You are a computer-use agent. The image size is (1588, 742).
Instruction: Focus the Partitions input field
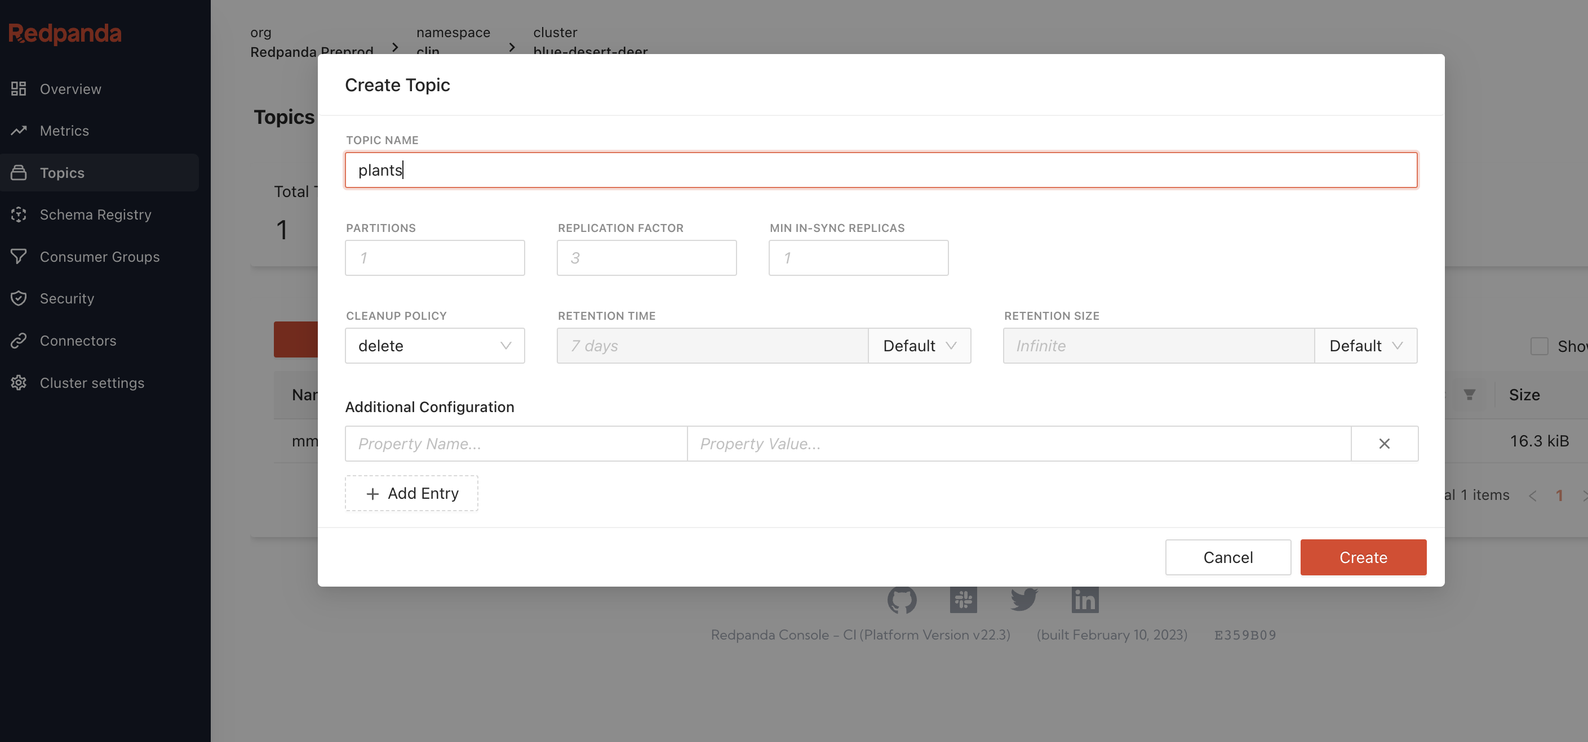[434, 258]
